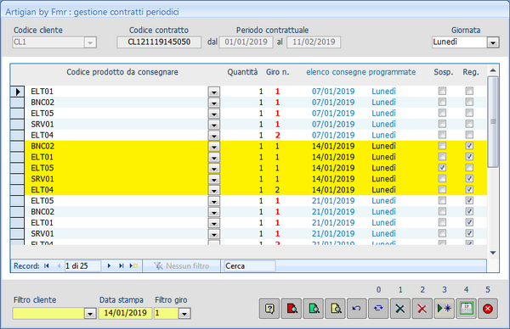
Task: Open product dropdown for BNC02 14/01/2019 row
Action: (x=213, y=147)
